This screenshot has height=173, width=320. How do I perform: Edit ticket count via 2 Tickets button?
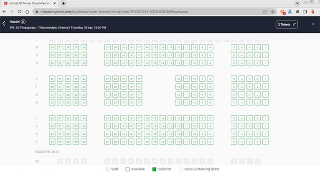click(x=287, y=25)
